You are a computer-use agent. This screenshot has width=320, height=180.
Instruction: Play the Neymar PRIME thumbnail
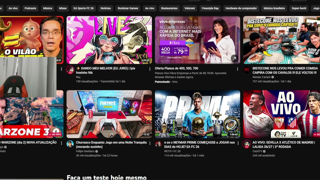(x=197, y=114)
